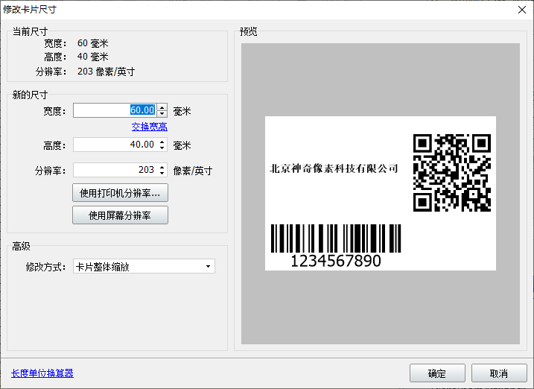Confirm with the 确定 button
534x389 pixels.
(x=437, y=373)
